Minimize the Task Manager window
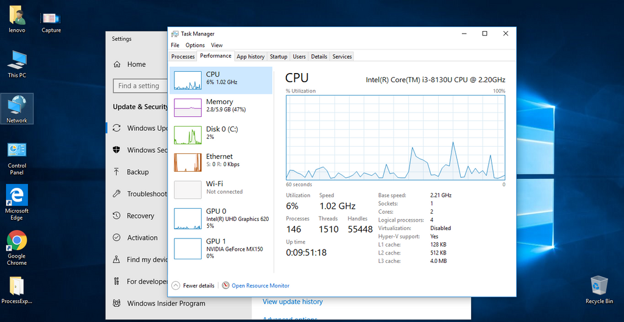The width and height of the screenshot is (624, 322). click(x=464, y=34)
